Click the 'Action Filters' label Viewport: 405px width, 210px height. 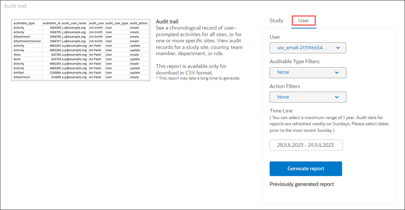tap(285, 86)
